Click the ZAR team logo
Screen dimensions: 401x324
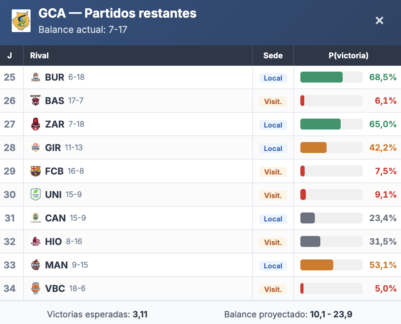(36, 124)
